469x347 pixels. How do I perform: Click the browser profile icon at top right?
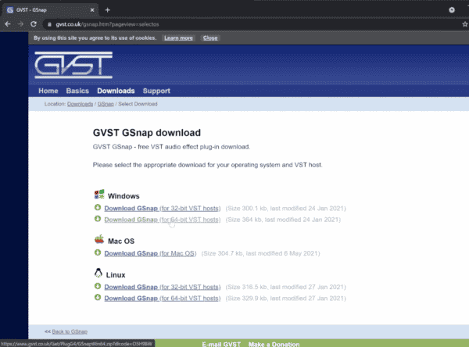coord(452,10)
